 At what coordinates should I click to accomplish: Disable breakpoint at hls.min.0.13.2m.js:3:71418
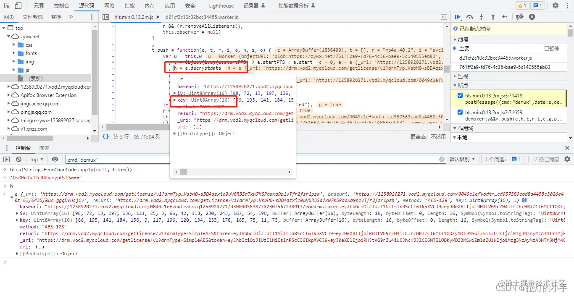tap(460, 95)
